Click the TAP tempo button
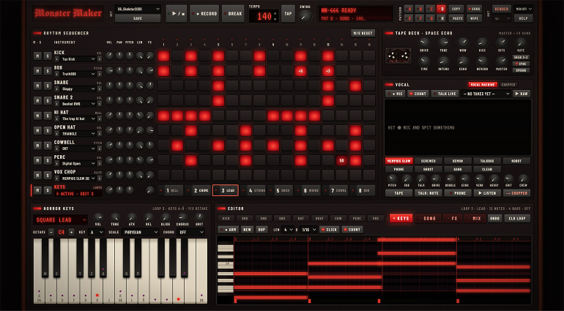Screen dimensions: 564x311 tap(288, 14)
